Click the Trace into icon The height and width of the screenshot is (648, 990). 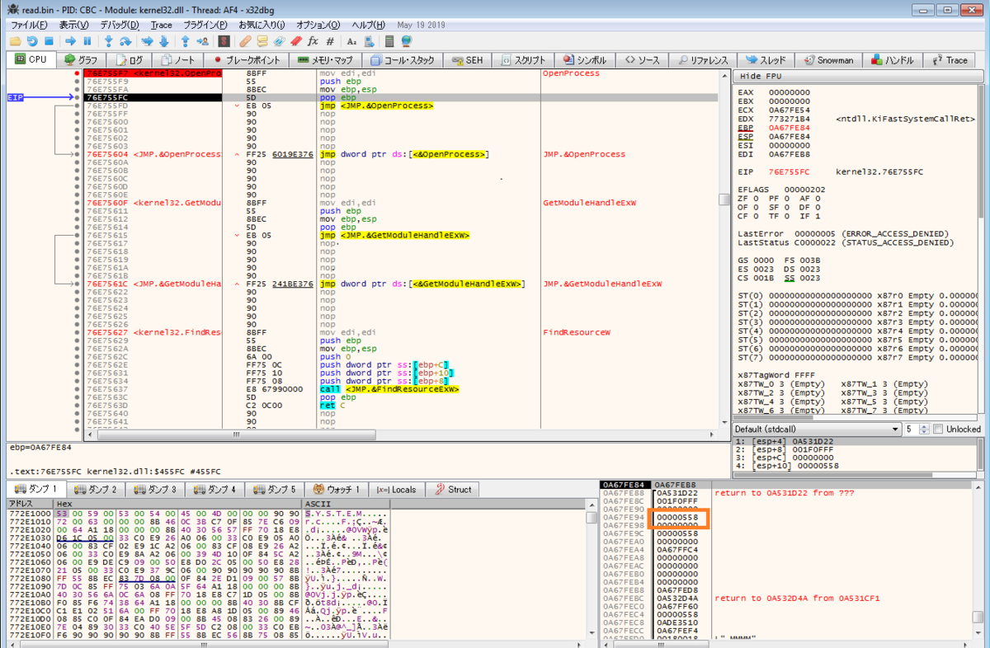point(147,40)
